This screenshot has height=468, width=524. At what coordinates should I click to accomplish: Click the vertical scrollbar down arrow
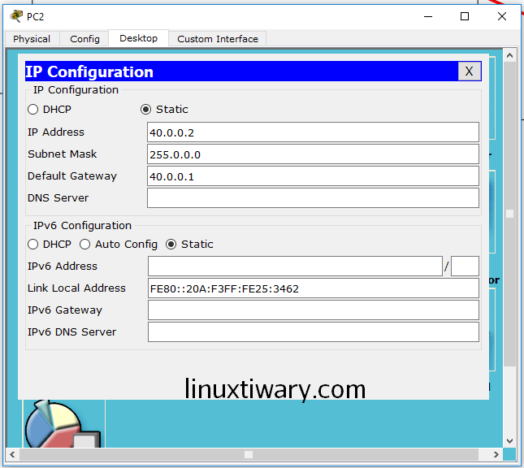click(509, 441)
